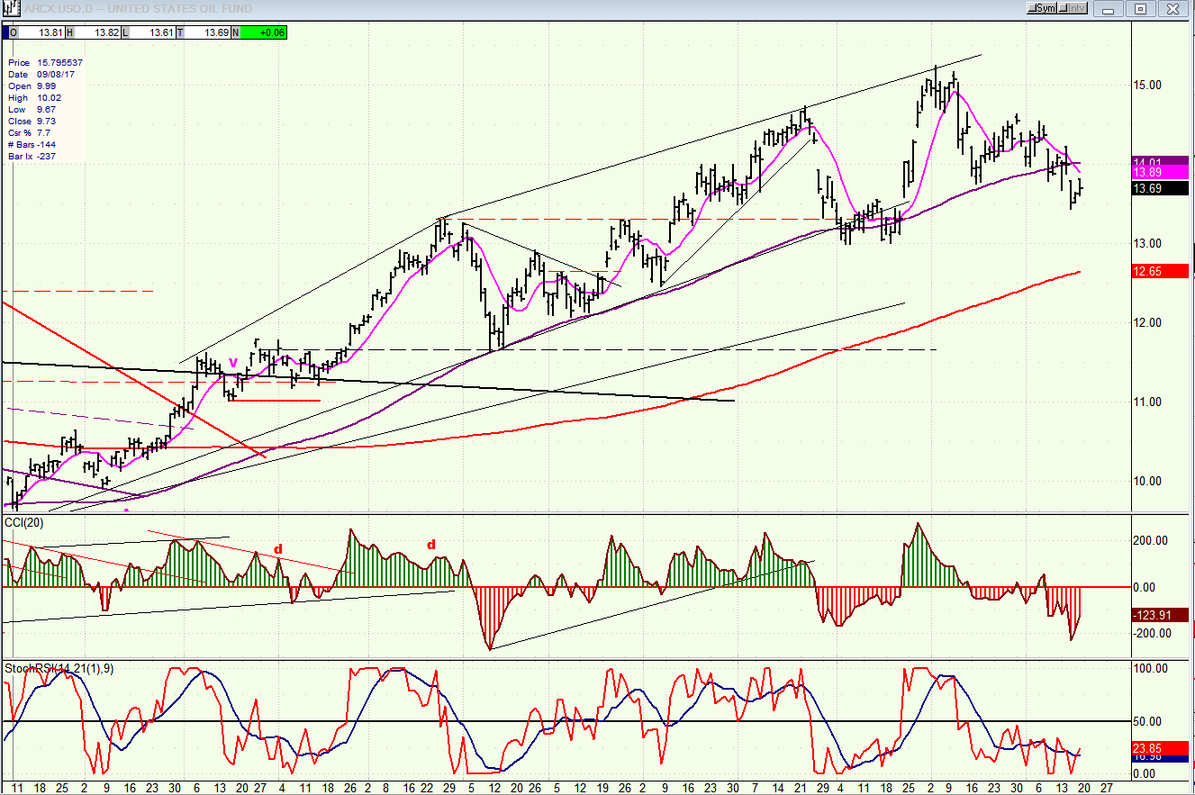
Task: Click the first red 'd' divergence marker in CCI pane
Action: pos(278,549)
